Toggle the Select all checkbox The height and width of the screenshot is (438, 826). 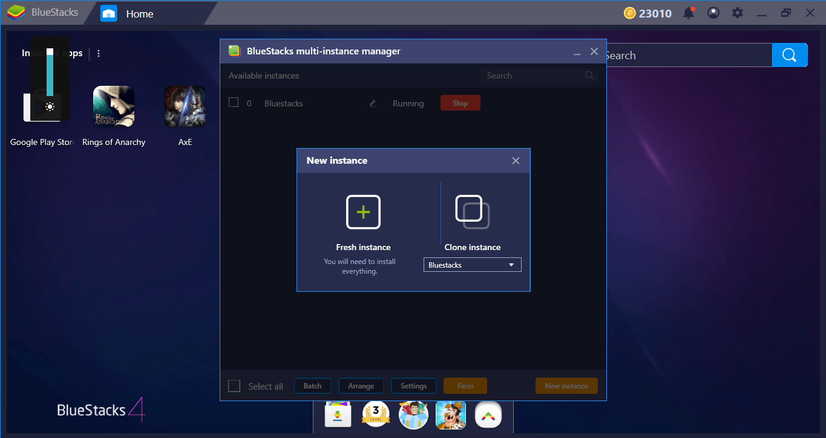click(234, 386)
